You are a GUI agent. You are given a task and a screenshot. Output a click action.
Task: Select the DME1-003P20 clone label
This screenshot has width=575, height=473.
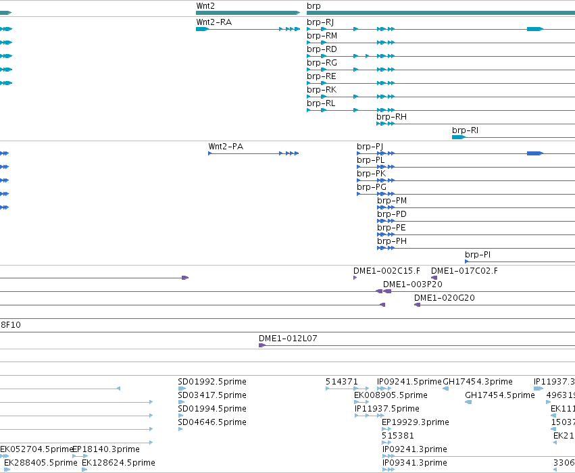(413, 284)
